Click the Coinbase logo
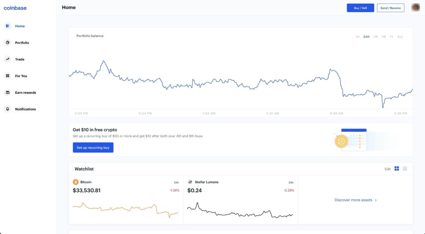This screenshot has width=425, height=234. click(15, 8)
